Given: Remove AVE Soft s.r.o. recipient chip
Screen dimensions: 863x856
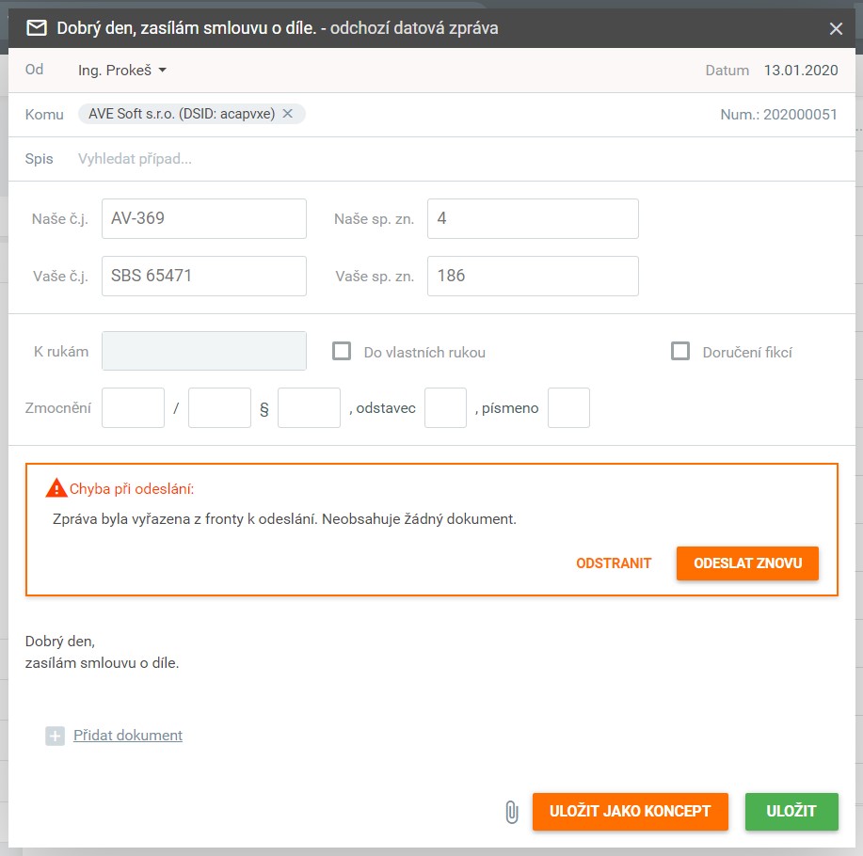Looking at the screenshot, I should click(288, 114).
